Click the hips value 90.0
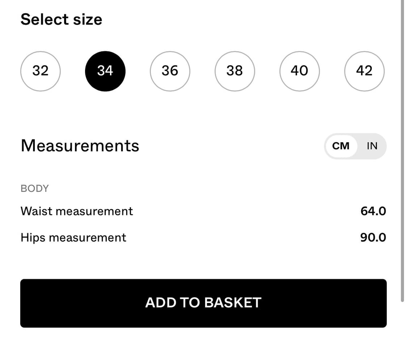This screenshot has height=353, width=407. (373, 238)
